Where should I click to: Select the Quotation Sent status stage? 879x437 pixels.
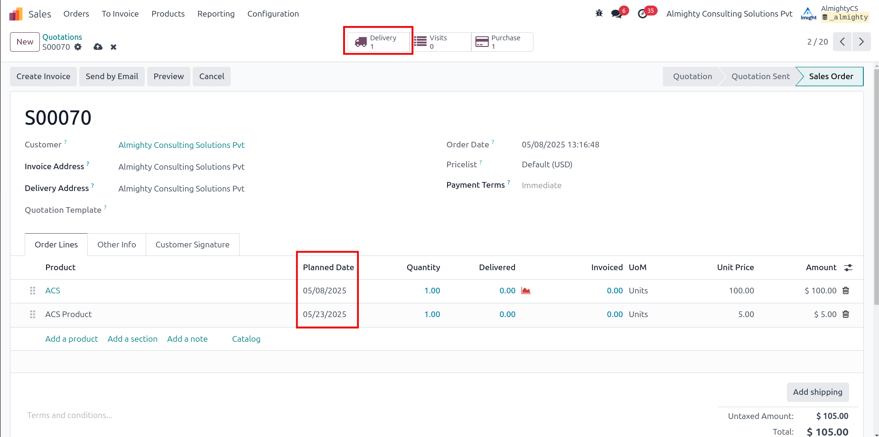[x=760, y=76]
